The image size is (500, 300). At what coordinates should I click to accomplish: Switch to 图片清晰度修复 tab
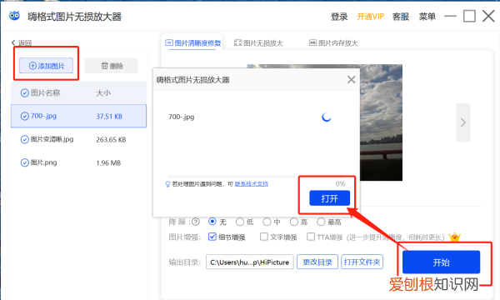click(193, 42)
